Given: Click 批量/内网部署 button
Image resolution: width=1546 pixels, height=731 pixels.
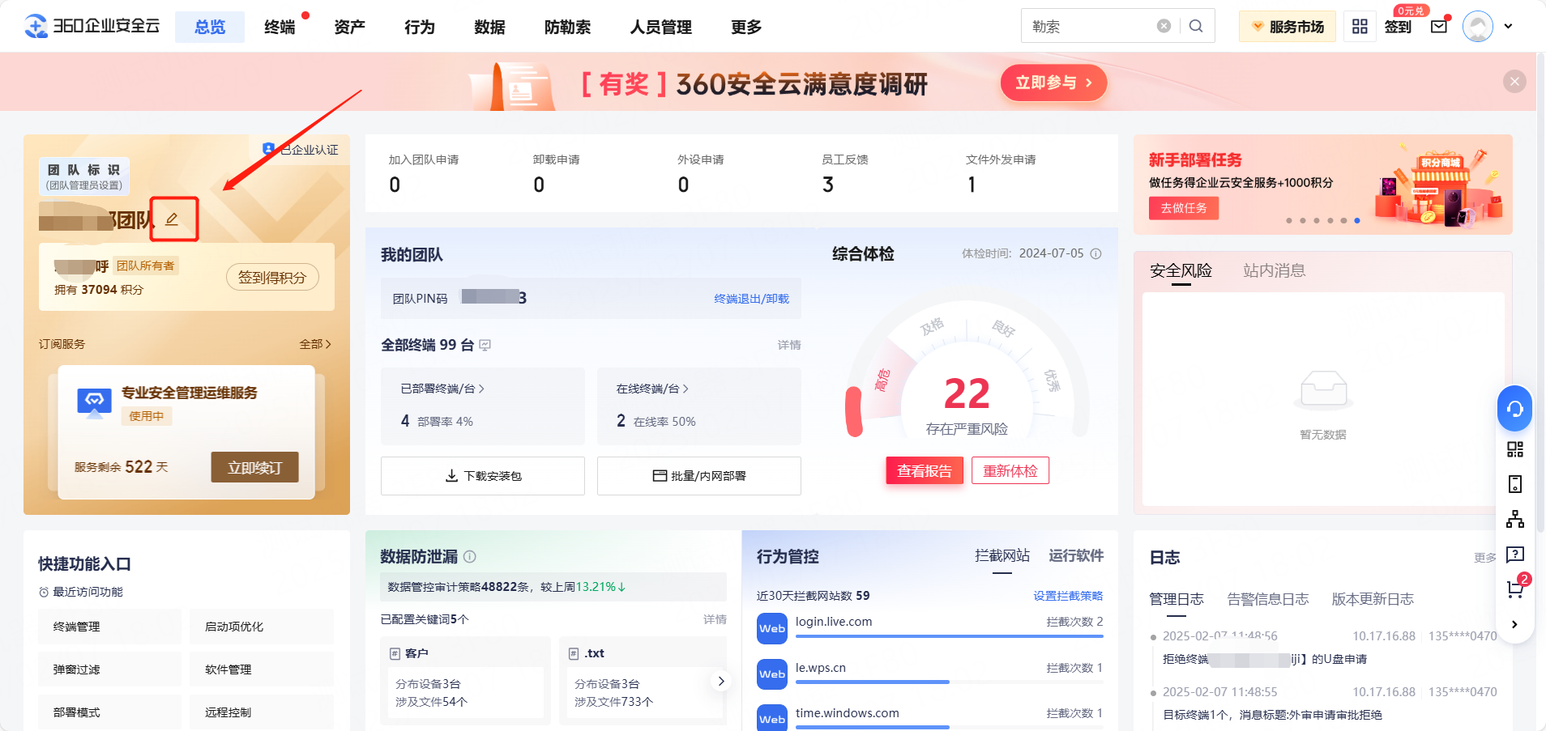Looking at the screenshot, I should click(699, 476).
